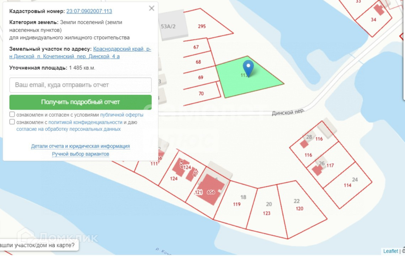Screen dimensions: 405x258
Task: Open the Leaflet attribution link
Action: point(390,251)
